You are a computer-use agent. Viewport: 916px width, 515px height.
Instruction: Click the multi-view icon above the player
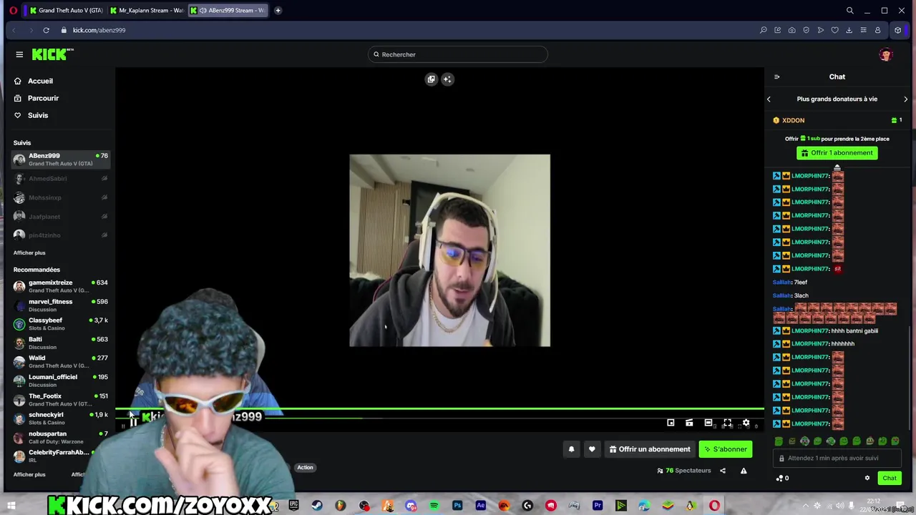pos(431,79)
